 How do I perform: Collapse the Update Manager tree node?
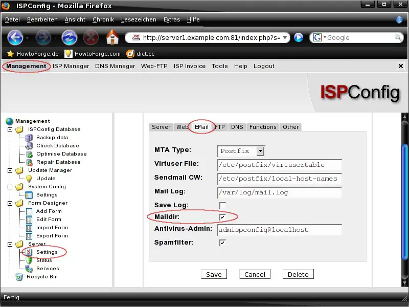coord(10,170)
